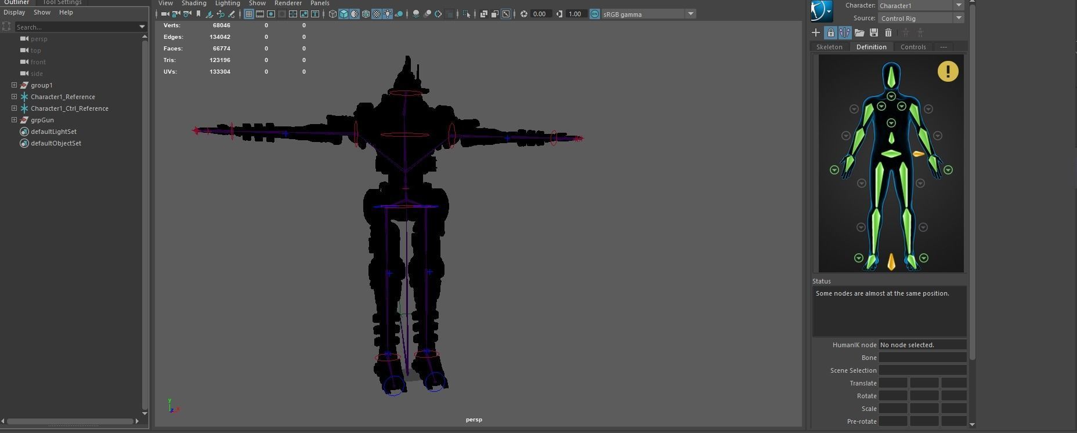The image size is (1077, 433).
Task: Click the Motion Blur icon
Action: (427, 14)
